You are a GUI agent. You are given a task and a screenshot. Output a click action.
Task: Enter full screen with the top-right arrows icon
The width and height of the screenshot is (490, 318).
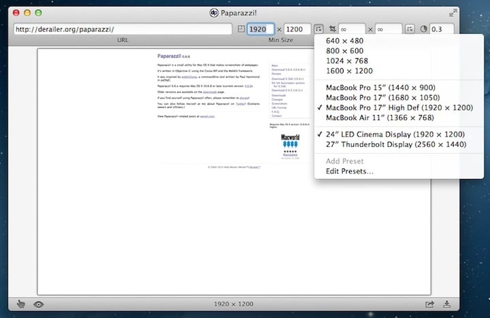pos(453,13)
